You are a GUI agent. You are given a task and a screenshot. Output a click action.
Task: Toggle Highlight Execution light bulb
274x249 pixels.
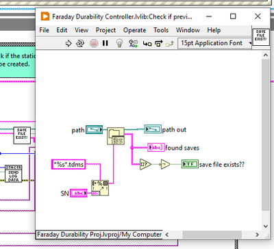(x=119, y=43)
